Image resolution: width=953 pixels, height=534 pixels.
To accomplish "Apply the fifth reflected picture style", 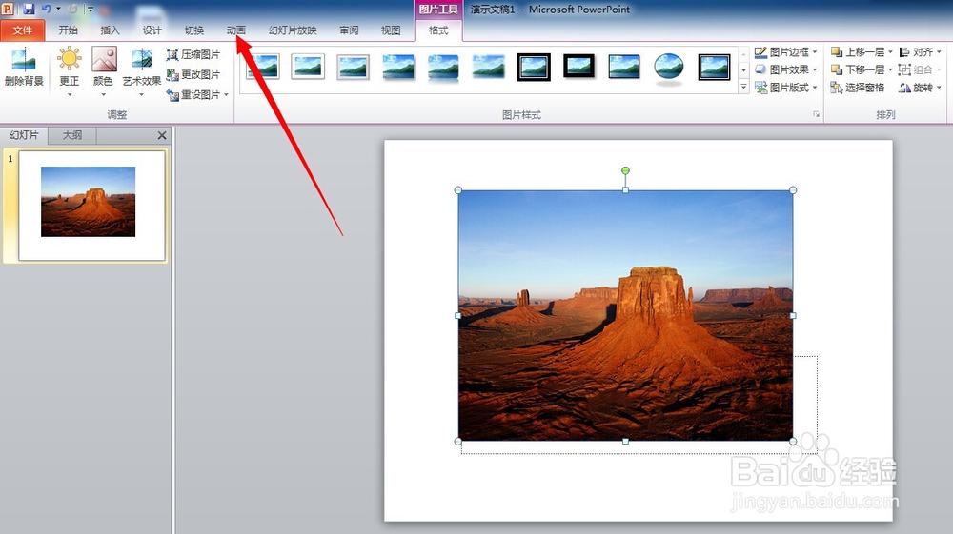I will pyautogui.click(x=443, y=67).
